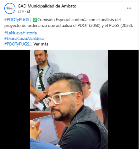
Task: Open the #PDOTyPUGS hashtag beside Ver más
Action: coord(17,44)
